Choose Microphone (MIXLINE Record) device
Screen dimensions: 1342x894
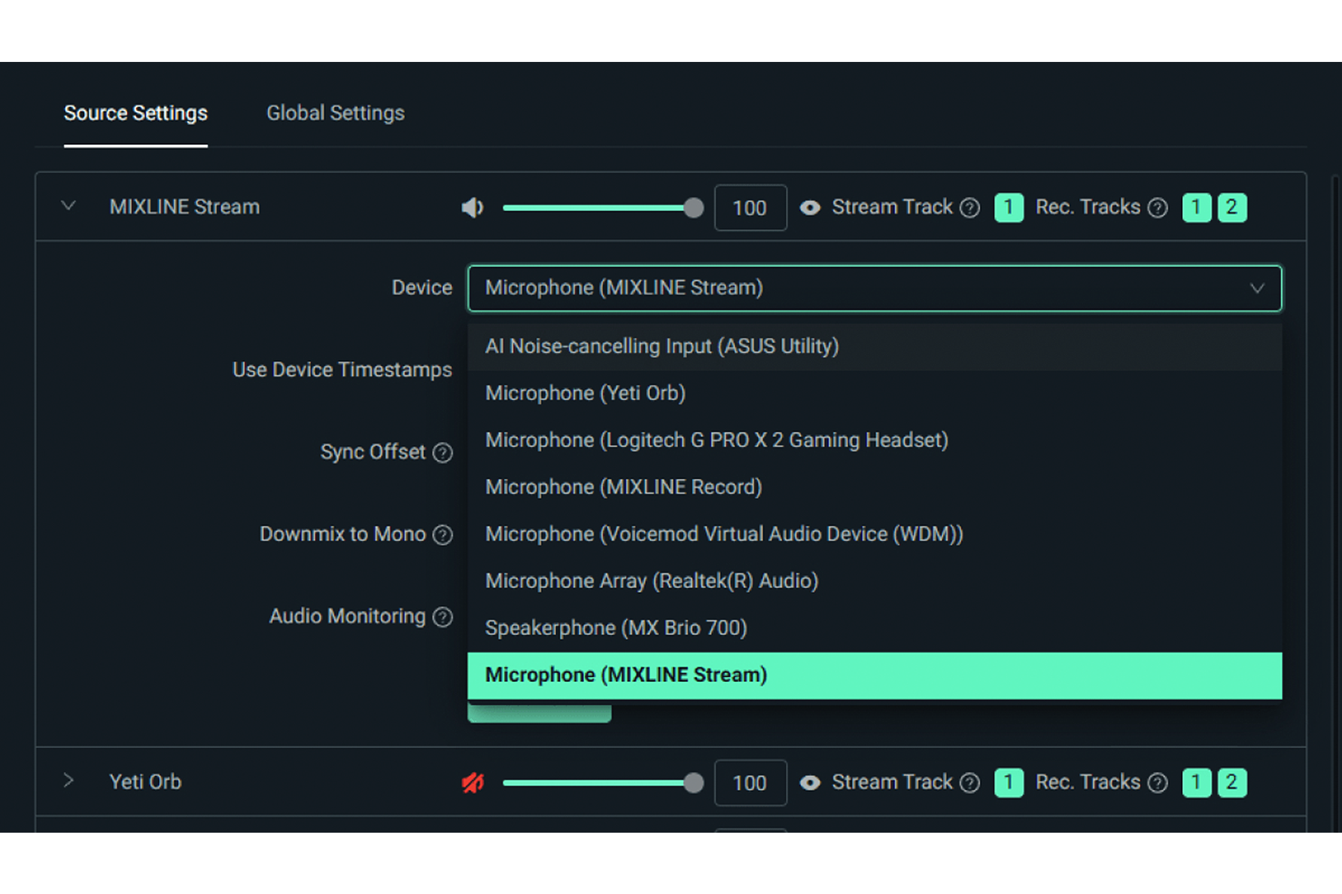click(x=875, y=487)
